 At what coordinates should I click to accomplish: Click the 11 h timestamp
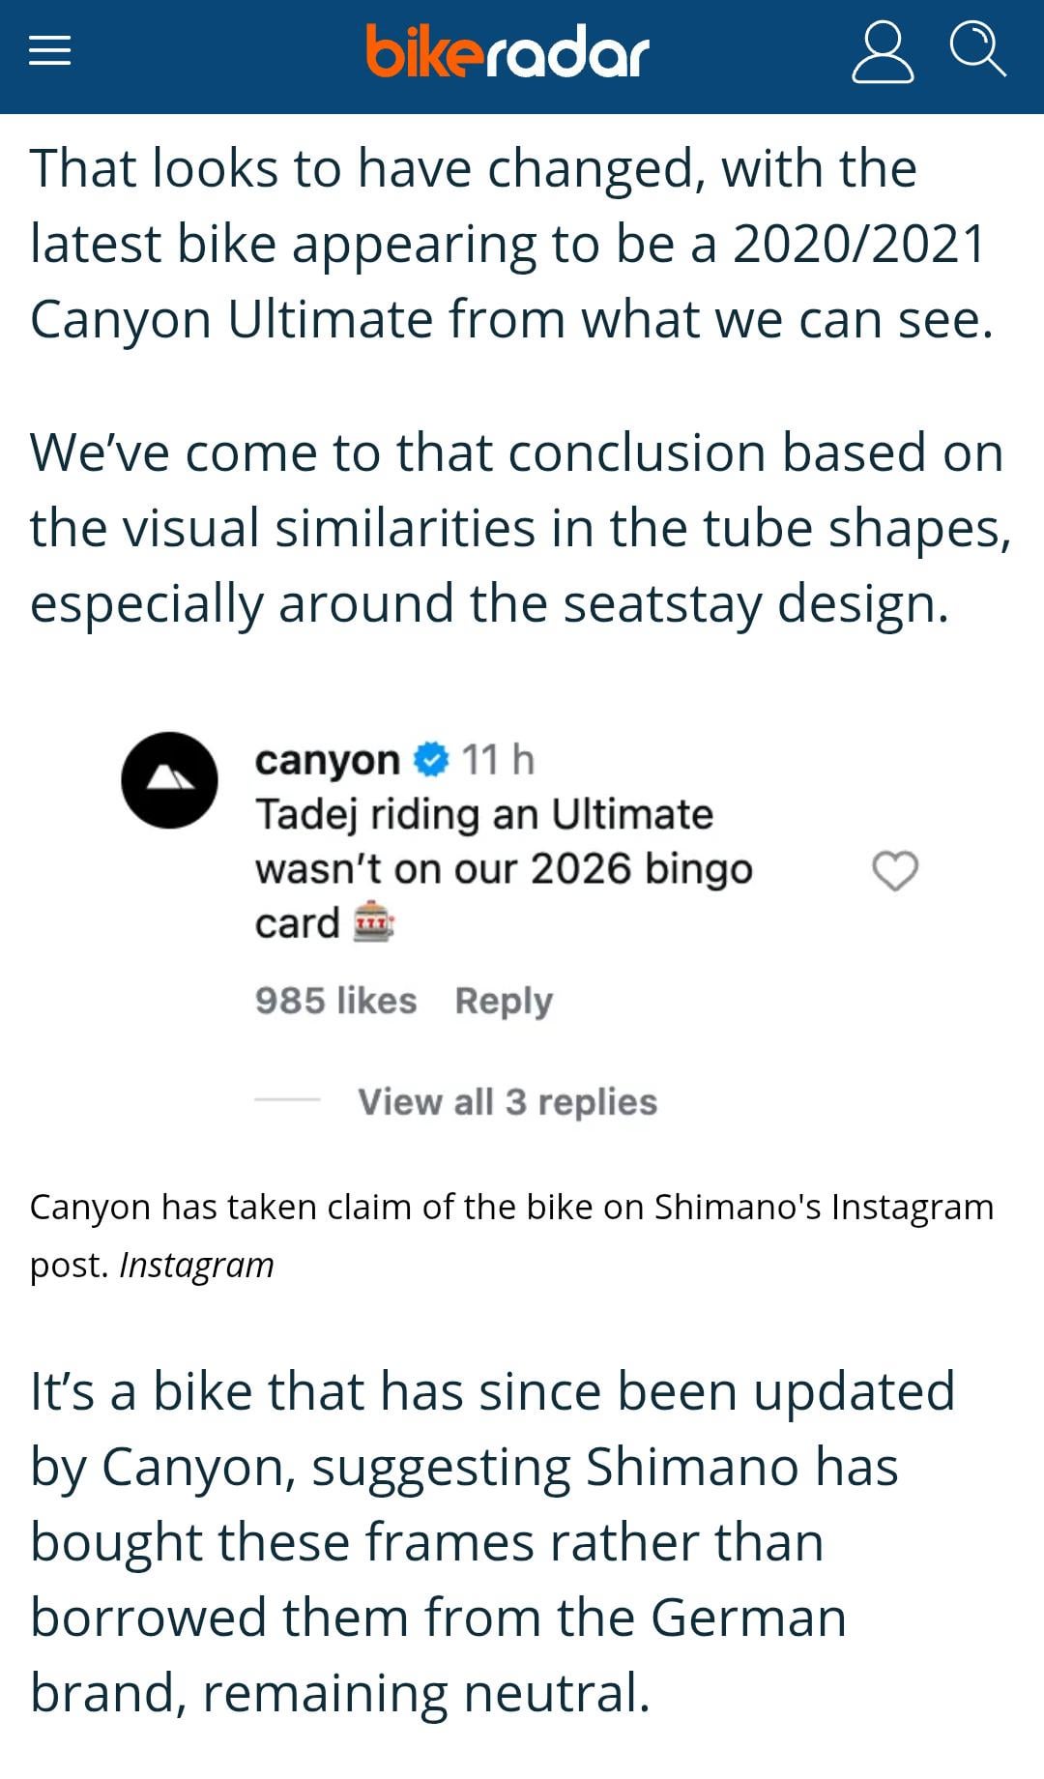pos(498,760)
